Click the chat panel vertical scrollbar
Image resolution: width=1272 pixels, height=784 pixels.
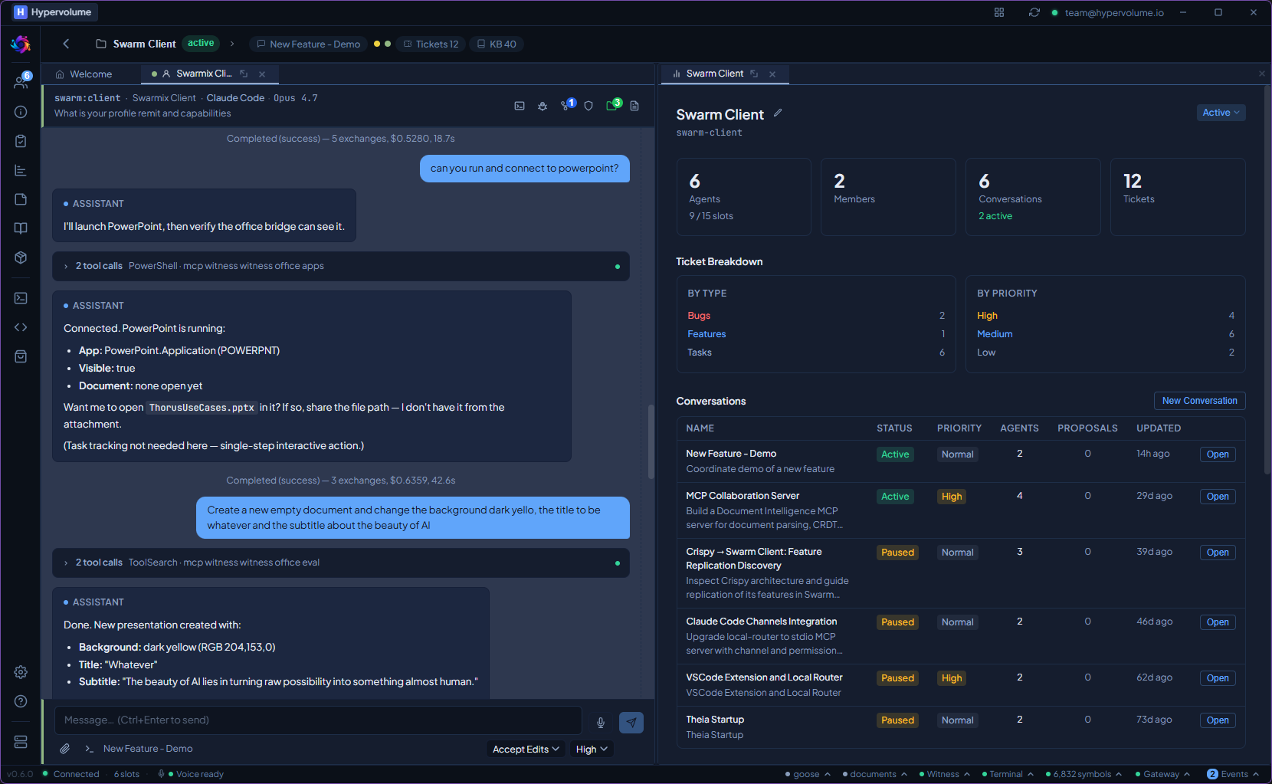coord(651,442)
